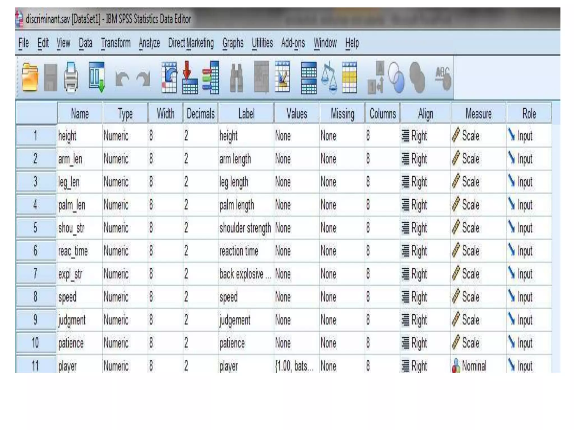The image size is (574, 430).
Task: Select row 5 header for shou_str
Action: click(36, 228)
